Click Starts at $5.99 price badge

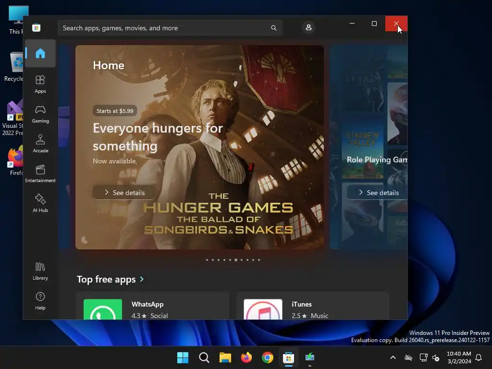tap(114, 111)
